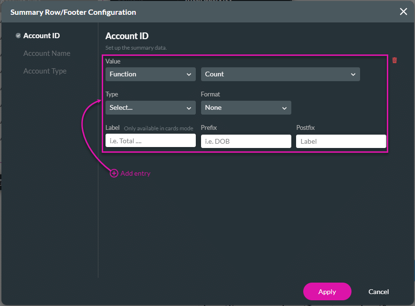Screen dimensions: 415x306
Task: Delete the entry using the red trash icon
Action: (394, 60)
